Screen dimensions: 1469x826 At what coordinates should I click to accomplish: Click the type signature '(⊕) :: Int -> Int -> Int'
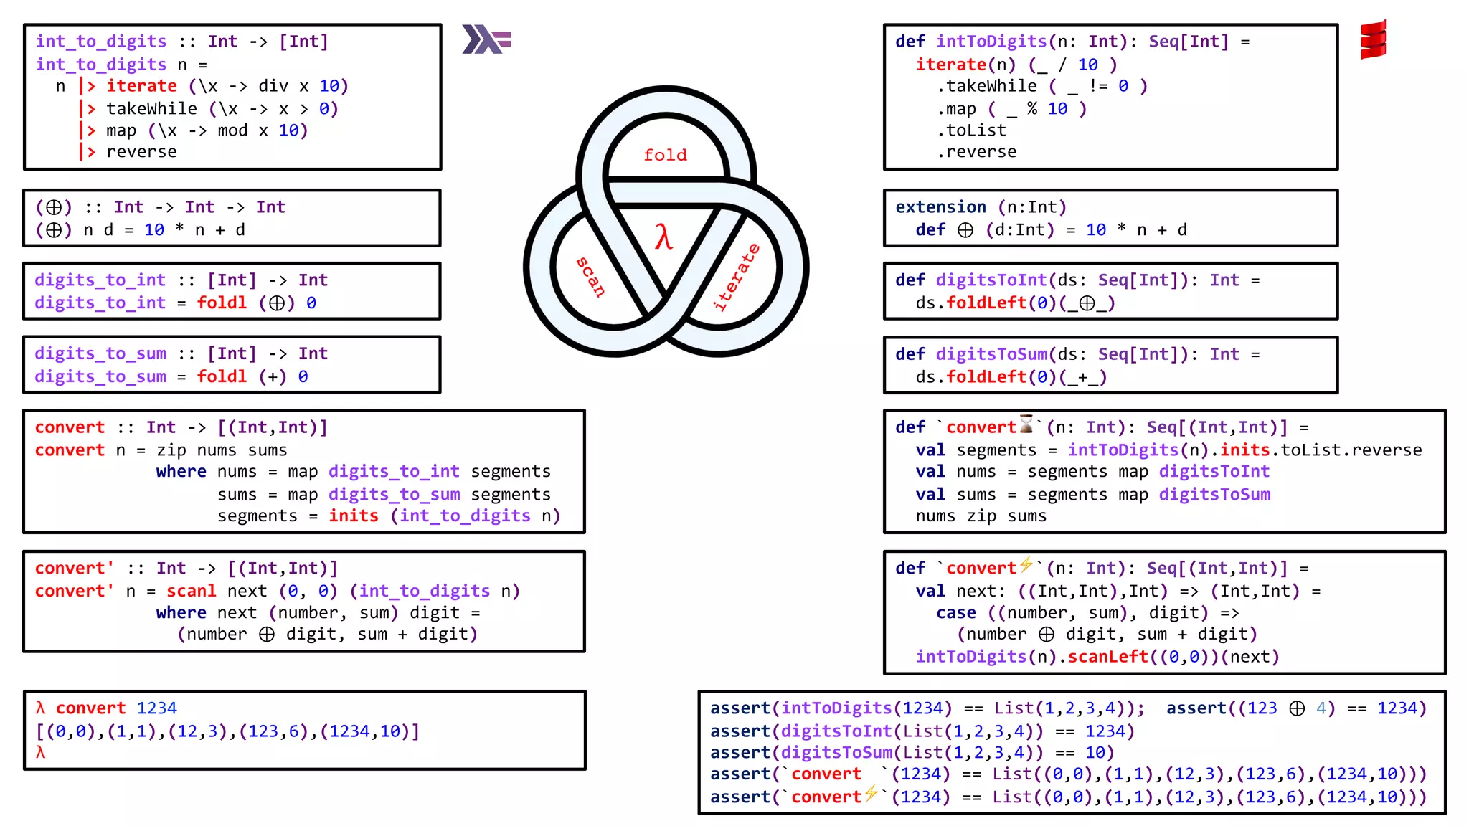161,207
